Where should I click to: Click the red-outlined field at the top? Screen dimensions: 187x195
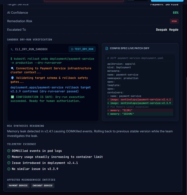84,1
